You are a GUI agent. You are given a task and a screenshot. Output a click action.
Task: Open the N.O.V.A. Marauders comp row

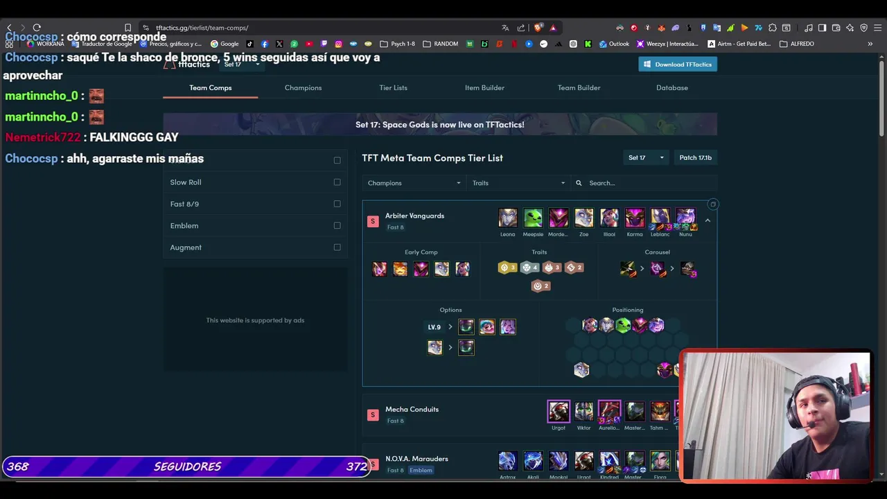pyautogui.click(x=540, y=462)
